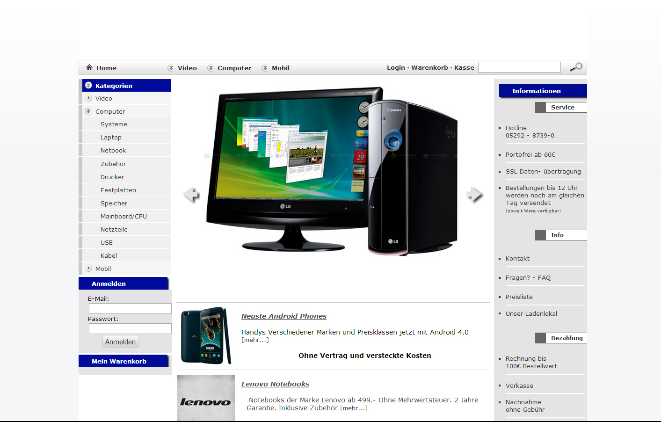Click the E-Mail input field
This screenshot has width=661, height=422.
coord(130,309)
